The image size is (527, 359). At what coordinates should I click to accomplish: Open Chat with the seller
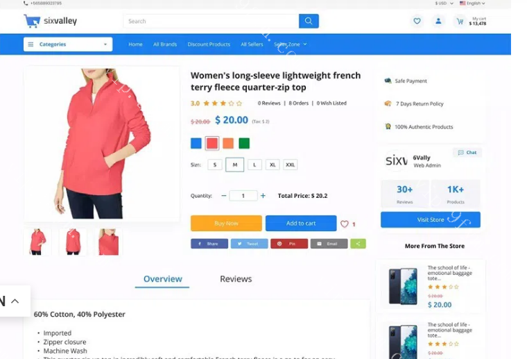point(467,152)
